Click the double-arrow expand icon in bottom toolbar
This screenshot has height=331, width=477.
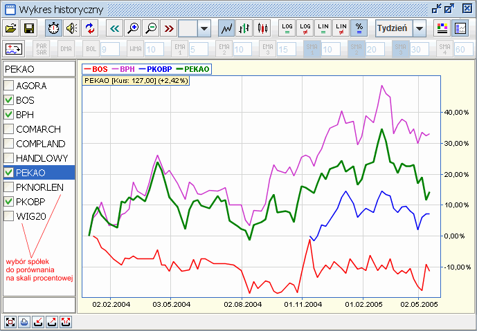pos(66,322)
